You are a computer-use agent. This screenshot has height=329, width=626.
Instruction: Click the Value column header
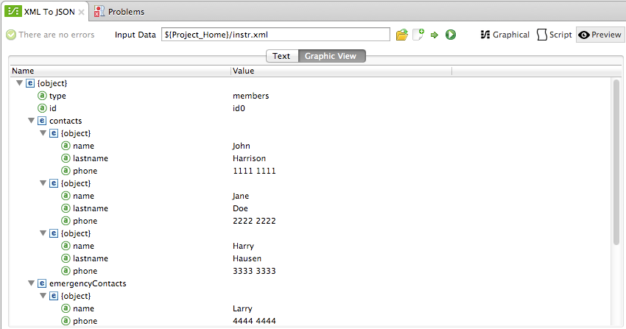pos(341,71)
